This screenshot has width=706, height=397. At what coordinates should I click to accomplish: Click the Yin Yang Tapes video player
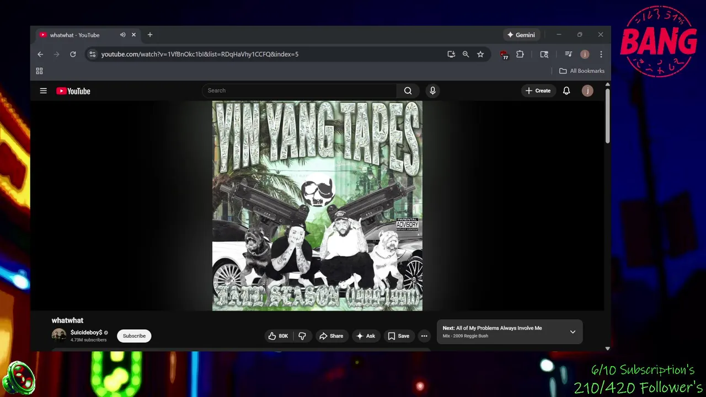coord(317,206)
